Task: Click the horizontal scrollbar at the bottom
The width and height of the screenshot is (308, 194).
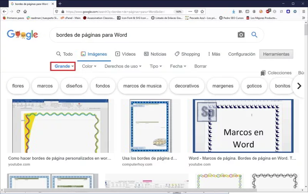Action: tap(131, 190)
